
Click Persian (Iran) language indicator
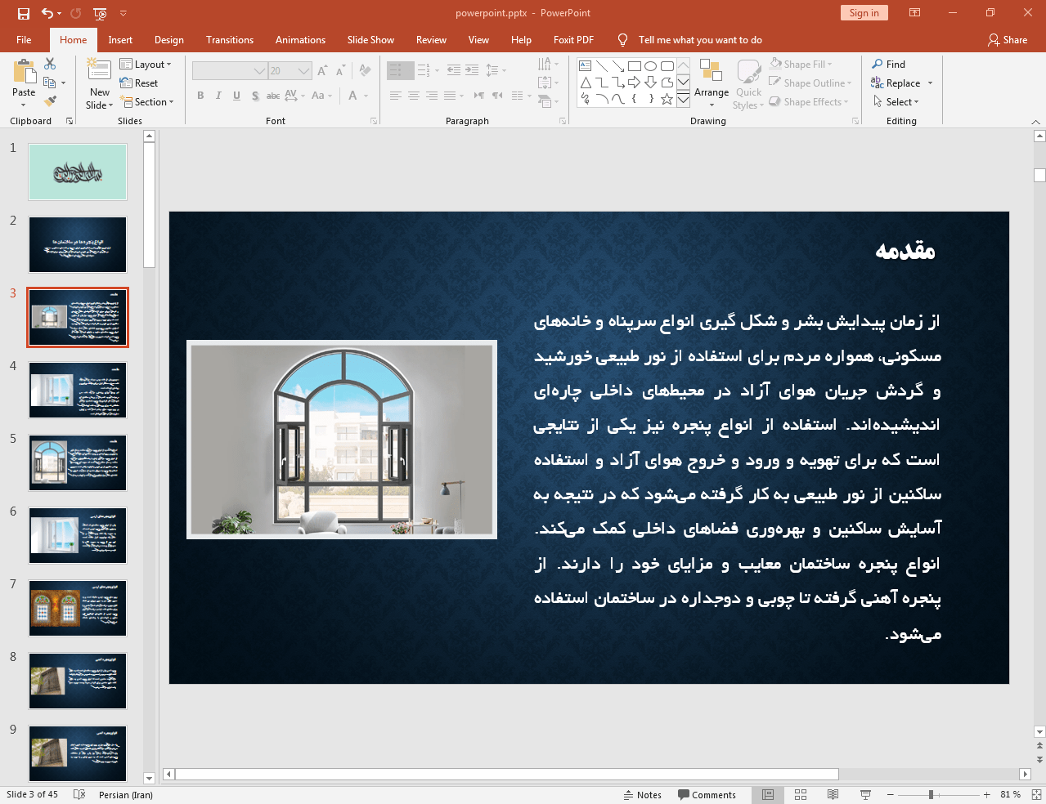point(126,794)
